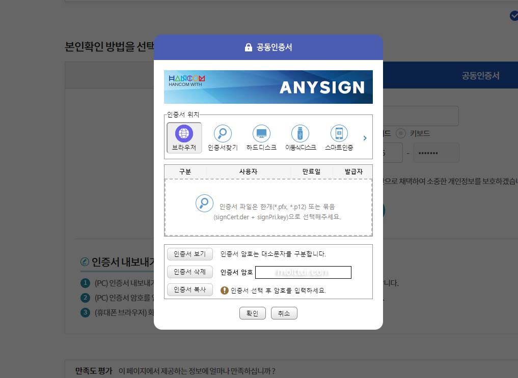This screenshot has width=518, height=378.
Task: Click the magnifier icon in certificate list area
Action: point(204,203)
